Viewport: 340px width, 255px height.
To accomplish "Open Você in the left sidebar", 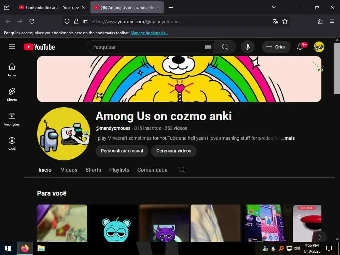I will coord(12,143).
